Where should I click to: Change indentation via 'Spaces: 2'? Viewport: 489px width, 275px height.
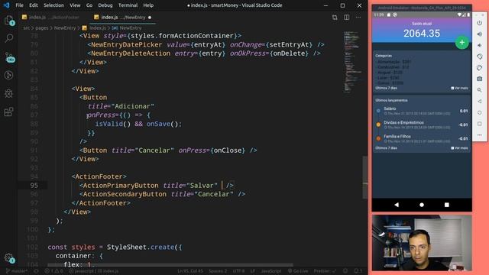click(x=218, y=271)
